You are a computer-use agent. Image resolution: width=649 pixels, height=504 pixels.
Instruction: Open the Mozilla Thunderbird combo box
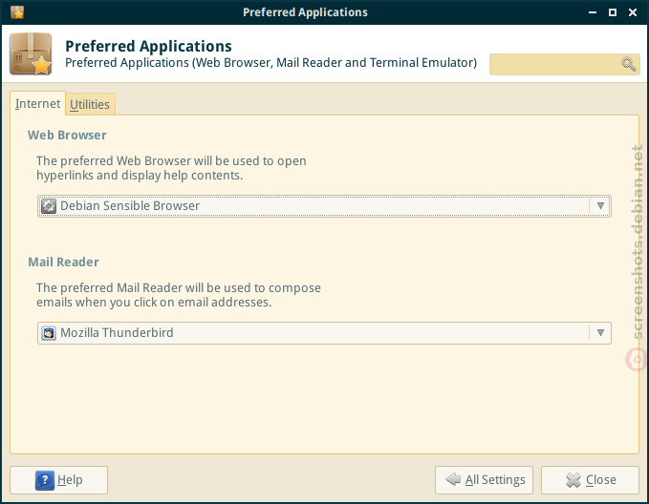(324, 333)
